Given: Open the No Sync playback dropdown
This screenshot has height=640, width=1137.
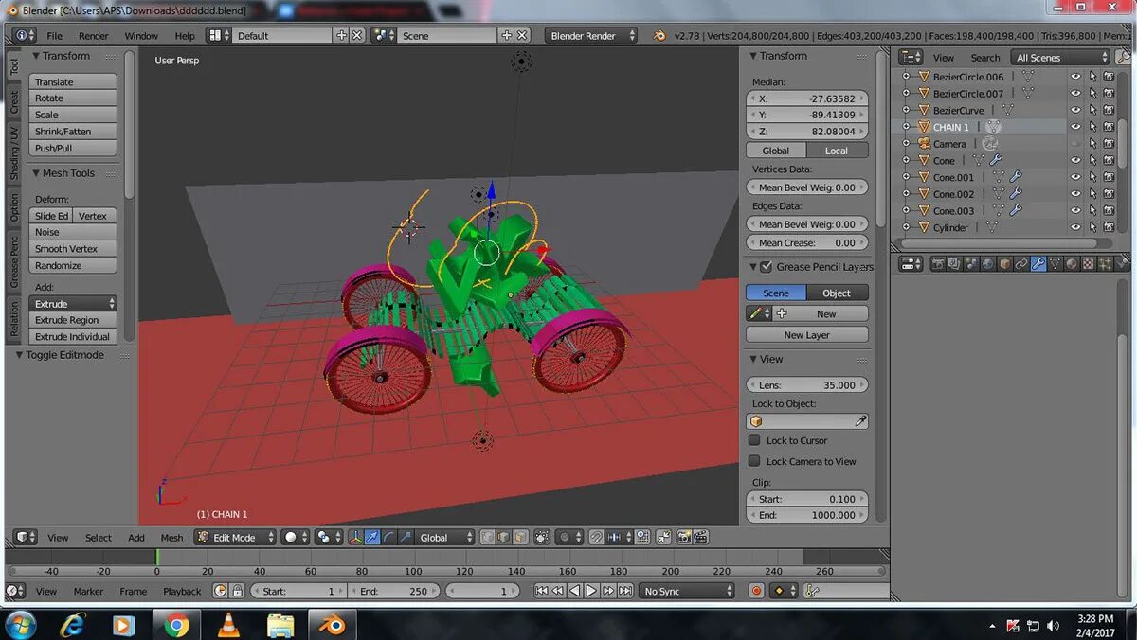Looking at the screenshot, I should tap(687, 591).
